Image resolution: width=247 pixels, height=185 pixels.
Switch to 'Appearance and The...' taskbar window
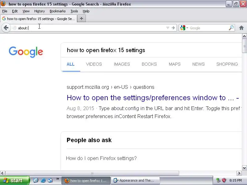(135, 180)
